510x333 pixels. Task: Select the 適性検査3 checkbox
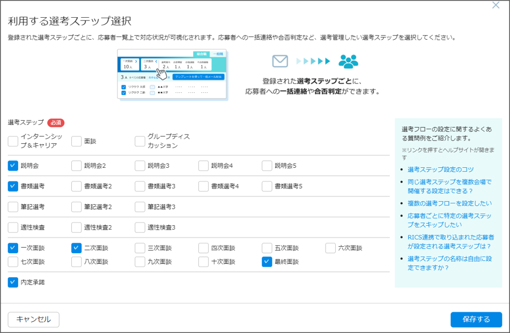(140, 227)
